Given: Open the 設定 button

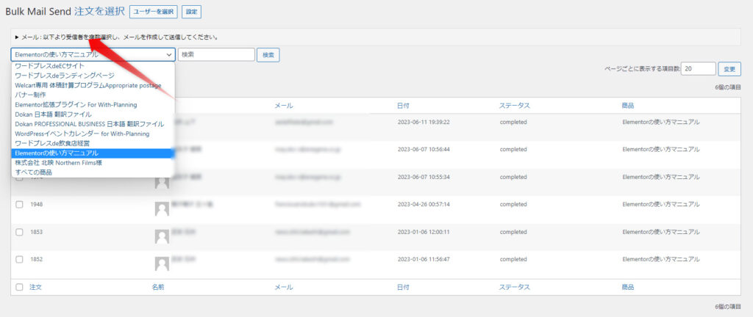Looking at the screenshot, I should 191,12.
